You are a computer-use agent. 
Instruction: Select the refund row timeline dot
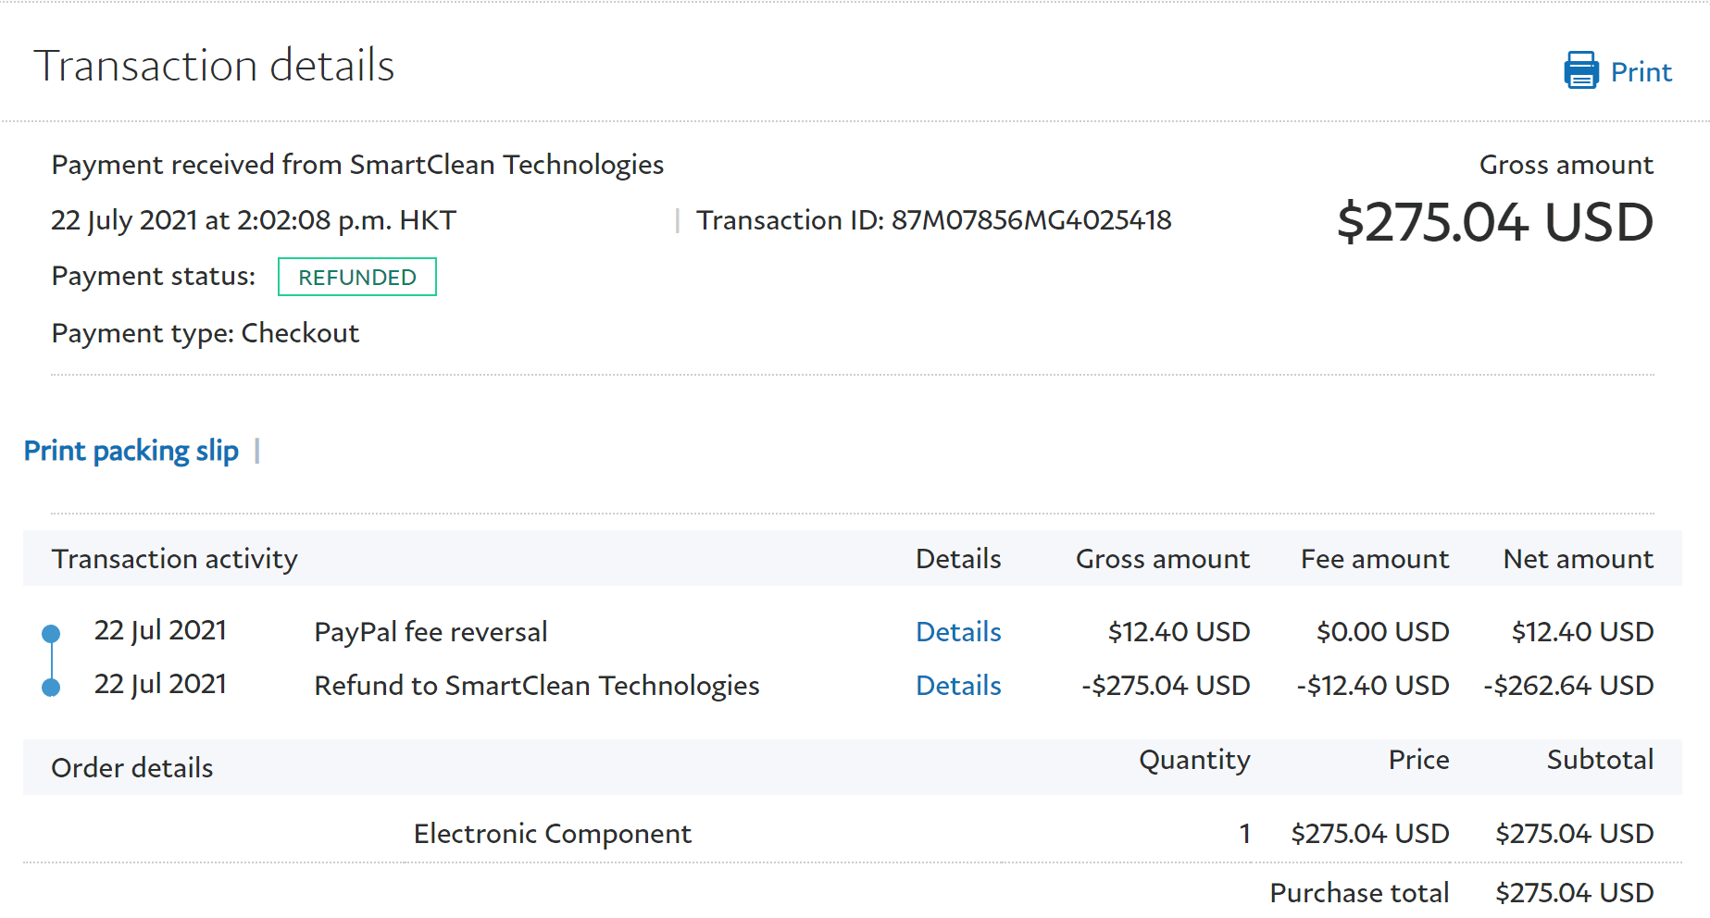[x=52, y=688]
